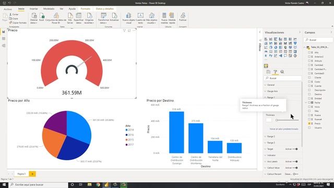Switch to model view in left sidebar
The image size is (334, 188).
pos(4,45)
